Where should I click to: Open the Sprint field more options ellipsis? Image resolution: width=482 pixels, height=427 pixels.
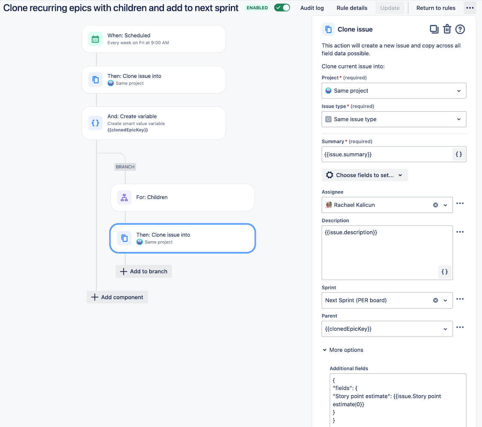[460, 299]
